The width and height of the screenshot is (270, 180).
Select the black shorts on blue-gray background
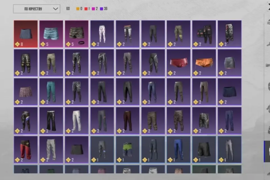204,150
